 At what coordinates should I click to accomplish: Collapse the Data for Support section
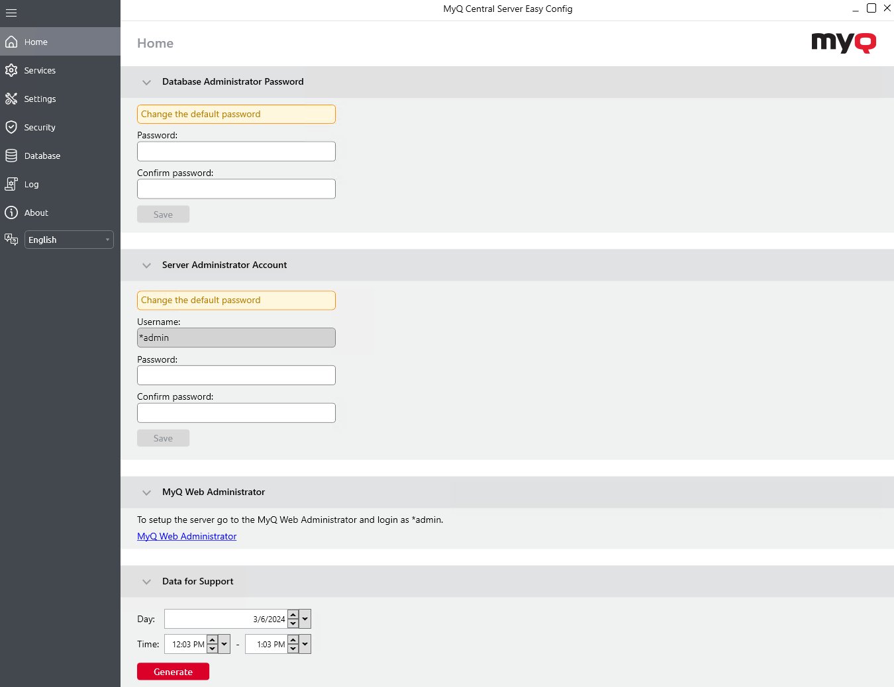146,582
